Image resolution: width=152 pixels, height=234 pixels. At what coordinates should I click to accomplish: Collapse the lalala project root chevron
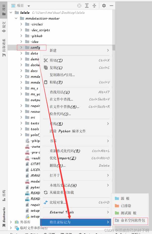click(x=11, y=12)
